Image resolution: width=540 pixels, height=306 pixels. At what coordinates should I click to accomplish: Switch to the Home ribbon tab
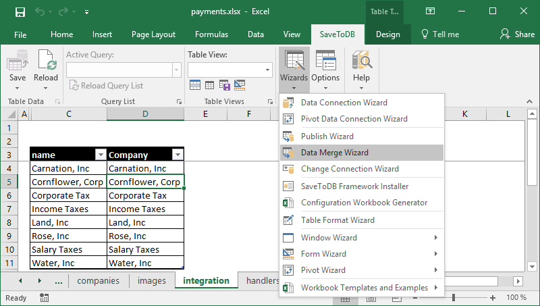pyautogui.click(x=61, y=34)
